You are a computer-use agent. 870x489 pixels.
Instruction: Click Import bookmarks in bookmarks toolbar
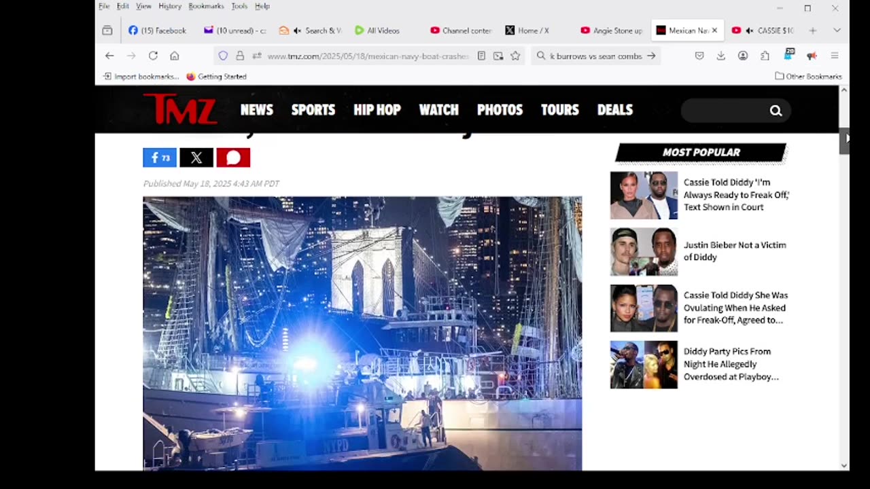(x=141, y=77)
